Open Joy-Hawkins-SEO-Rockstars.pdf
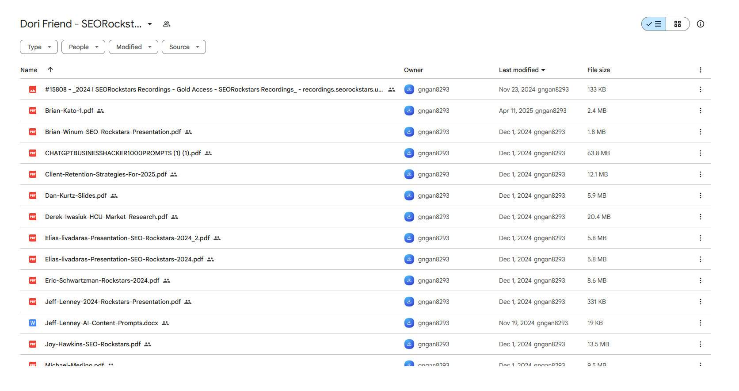This screenshot has width=739, height=391. 93,344
